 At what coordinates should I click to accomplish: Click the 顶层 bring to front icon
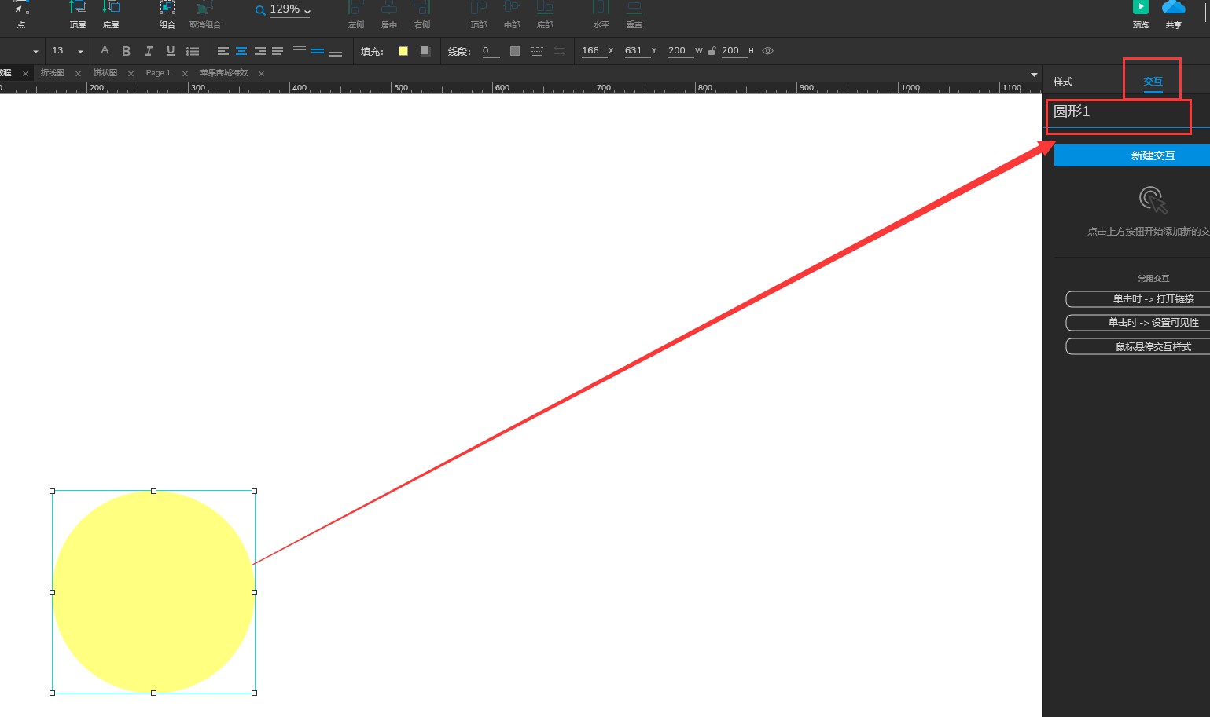(78, 7)
